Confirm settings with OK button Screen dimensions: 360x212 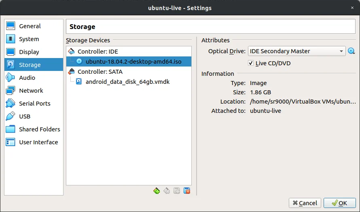(x=340, y=203)
